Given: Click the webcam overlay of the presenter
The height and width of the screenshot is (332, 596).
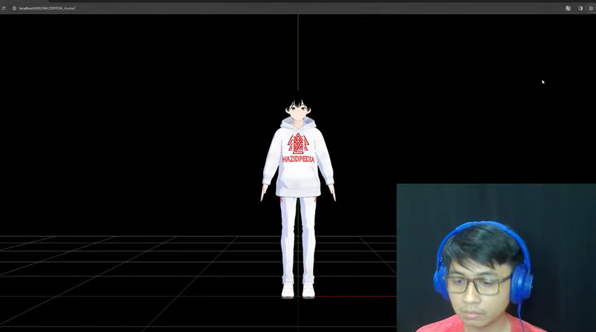Looking at the screenshot, I should (496, 258).
